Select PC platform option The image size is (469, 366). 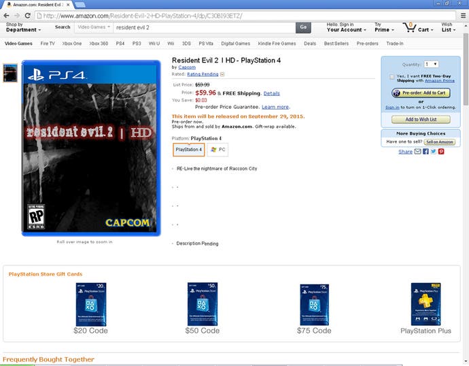coord(218,150)
